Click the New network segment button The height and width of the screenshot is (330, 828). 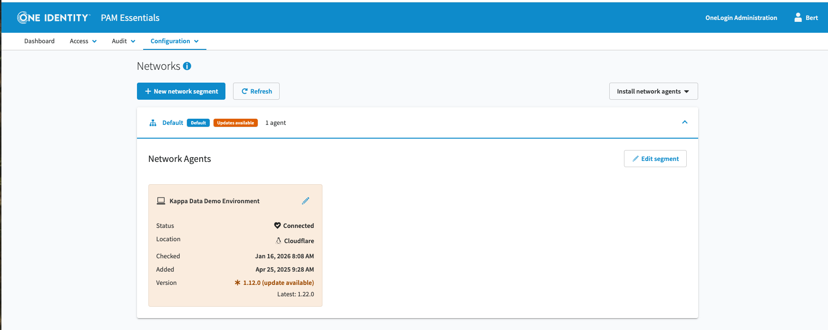[x=181, y=91]
